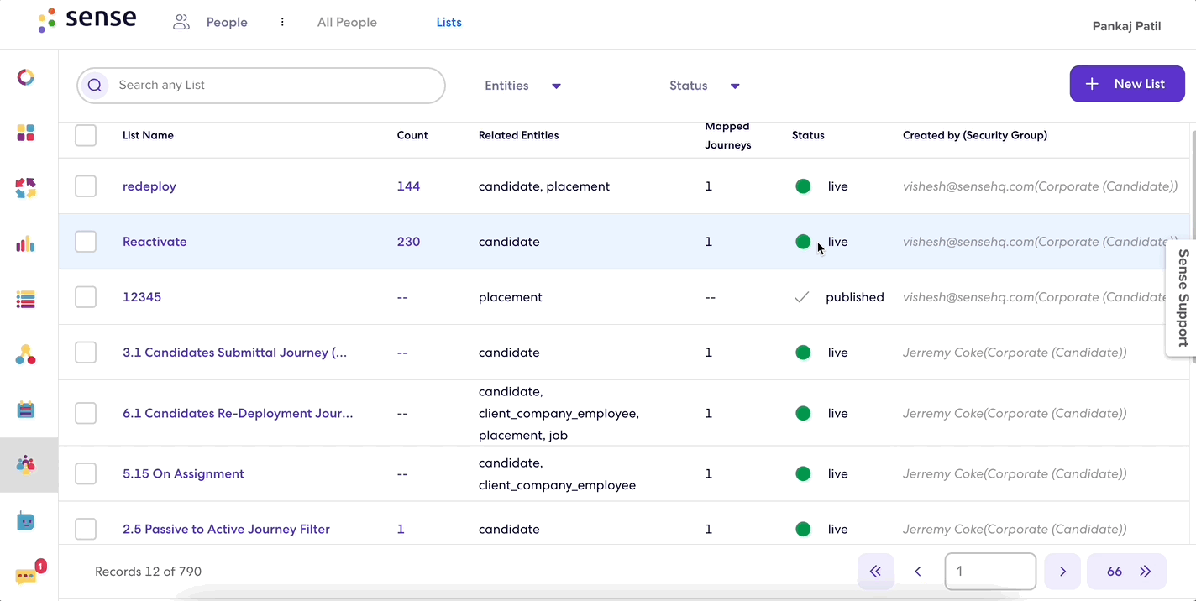Click Reactivate count 230
The height and width of the screenshot is (601, 1196).
[x=408, y=242]
